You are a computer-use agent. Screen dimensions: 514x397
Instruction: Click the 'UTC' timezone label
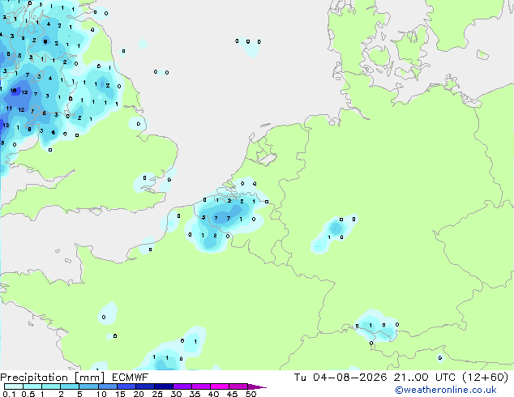(445, 378)
